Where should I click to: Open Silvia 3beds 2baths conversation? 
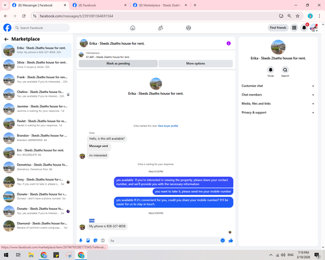[36, 65]
